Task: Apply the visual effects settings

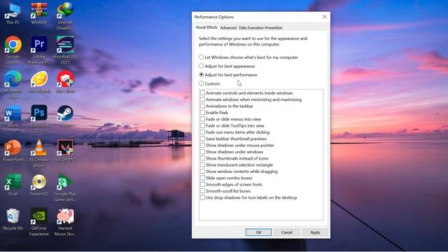Action: point(315,232)
